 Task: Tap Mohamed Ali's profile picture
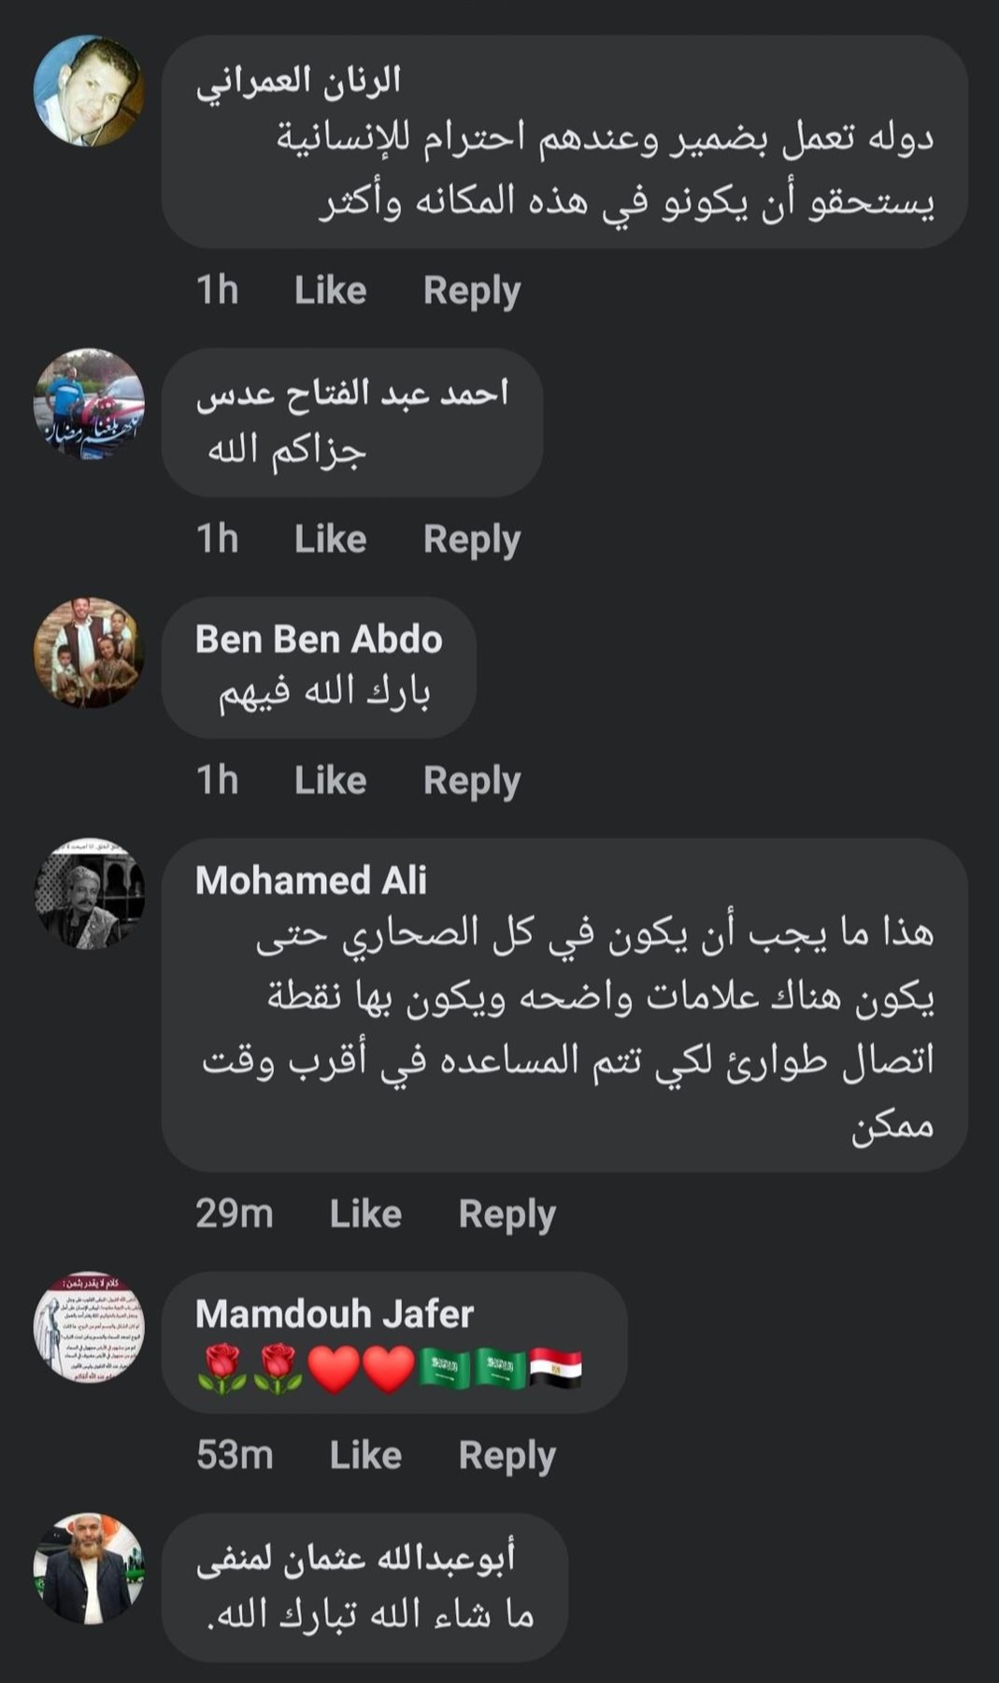[89, 893]
